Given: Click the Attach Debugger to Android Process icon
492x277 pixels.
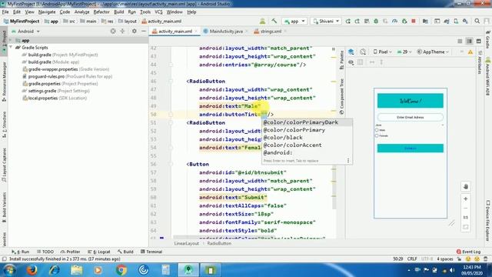Looking at the screenshot, I should 404,21.
